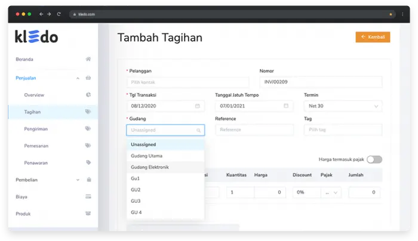
Task: Click the browser address bar kledo.com
Action: point(232,14)
